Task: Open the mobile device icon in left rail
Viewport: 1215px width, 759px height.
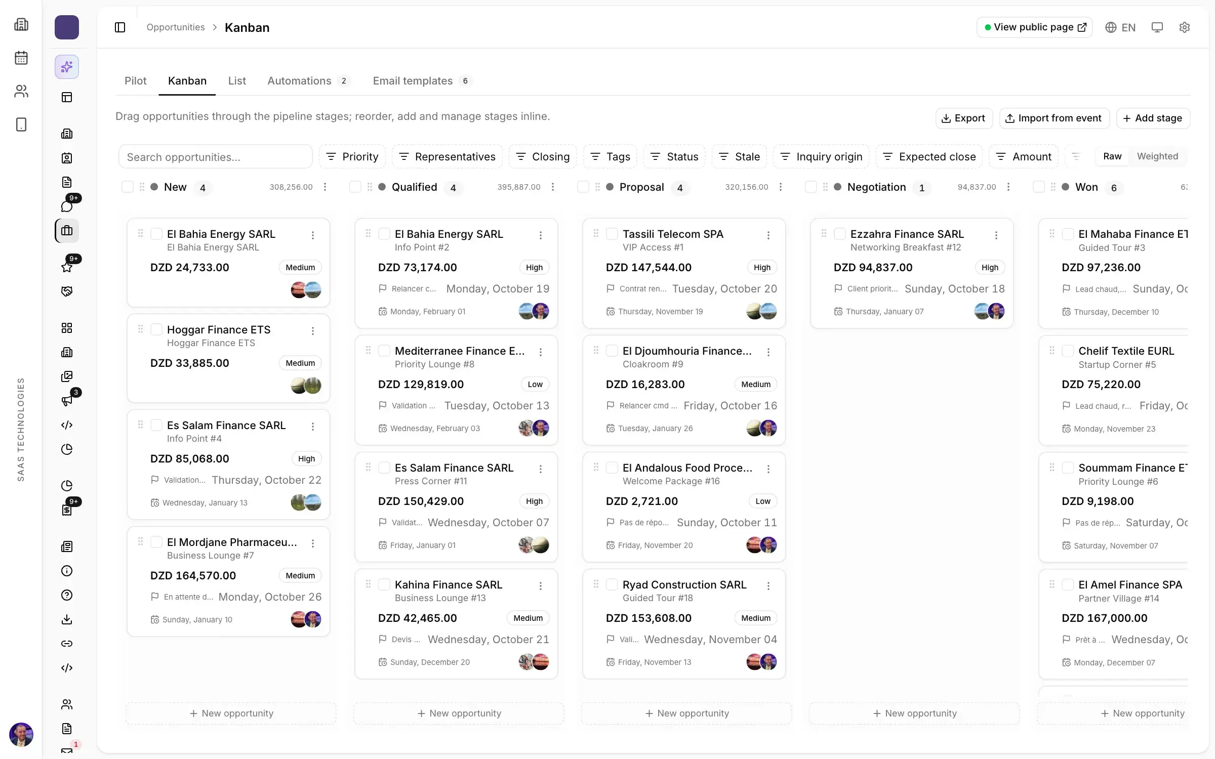Action: click(21, 124)
